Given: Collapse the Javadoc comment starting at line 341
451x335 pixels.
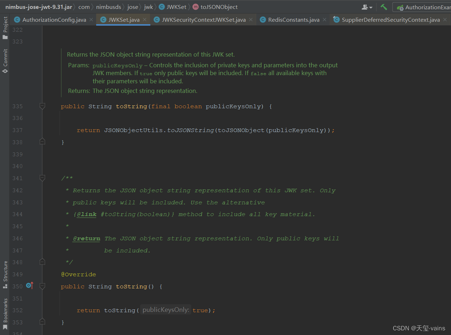Looking at the screenshot, I should coord(42,178).
